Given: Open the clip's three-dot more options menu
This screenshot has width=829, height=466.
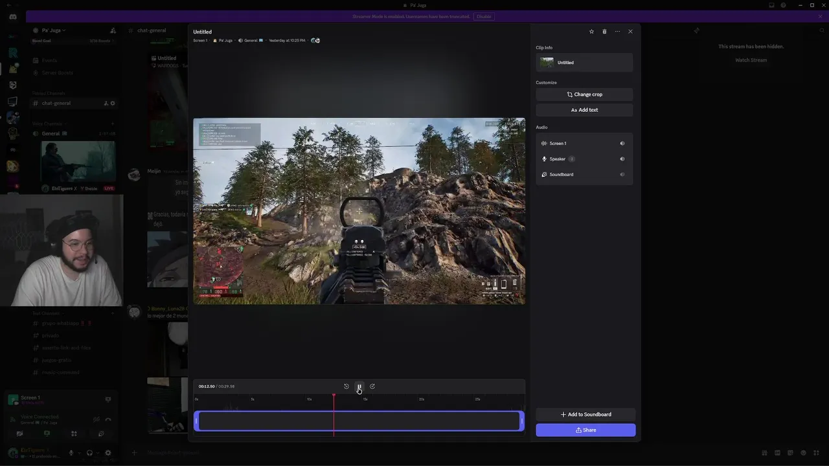Looking at the screenshot, I should (x=617, y=32).
